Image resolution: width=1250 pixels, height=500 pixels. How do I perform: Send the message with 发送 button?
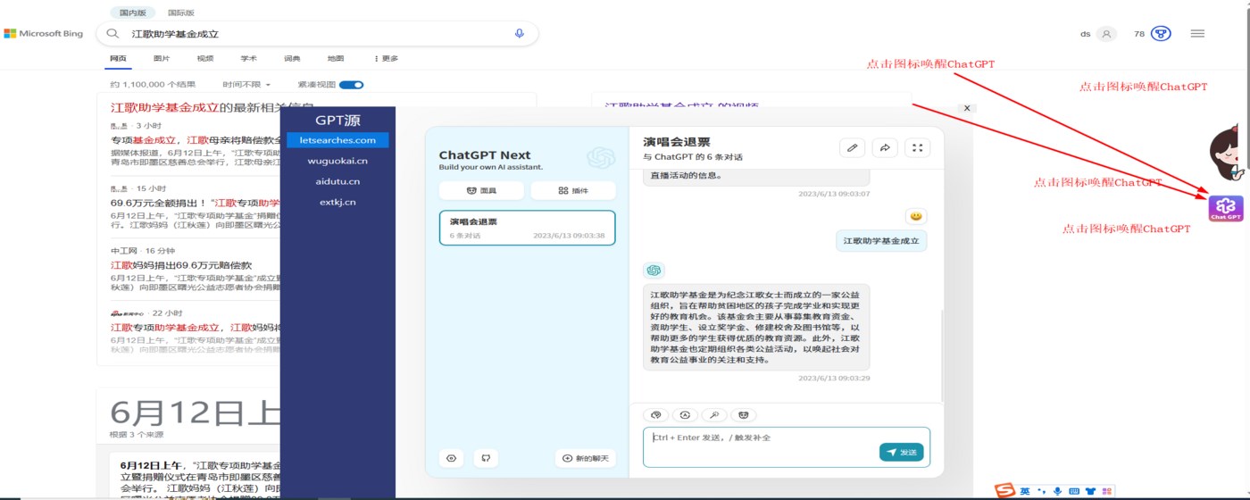click(x=901, y=453)
